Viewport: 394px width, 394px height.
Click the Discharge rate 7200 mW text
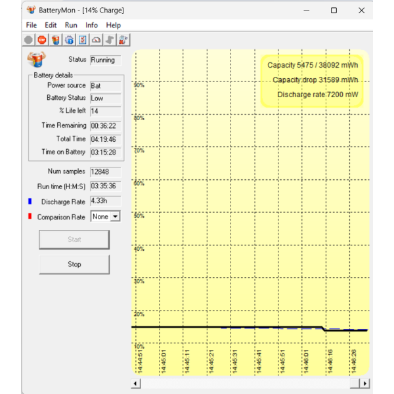click(x=318, y=95)
